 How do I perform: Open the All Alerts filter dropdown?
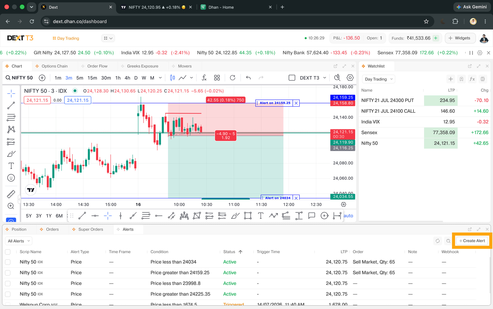(x=19, y=241)
